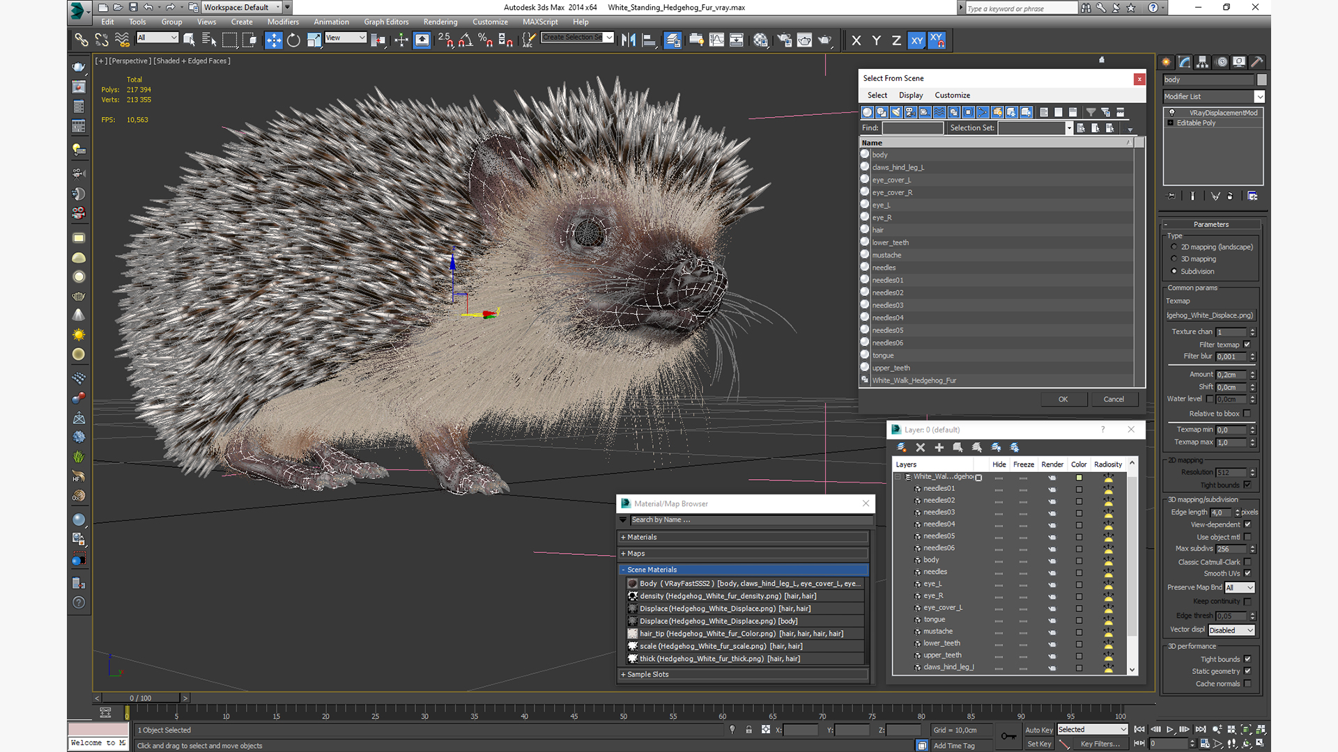This screenshot has width=1338, height=752.
Task: Enable Cache normals checkbox
Action: pos(1247,684)
